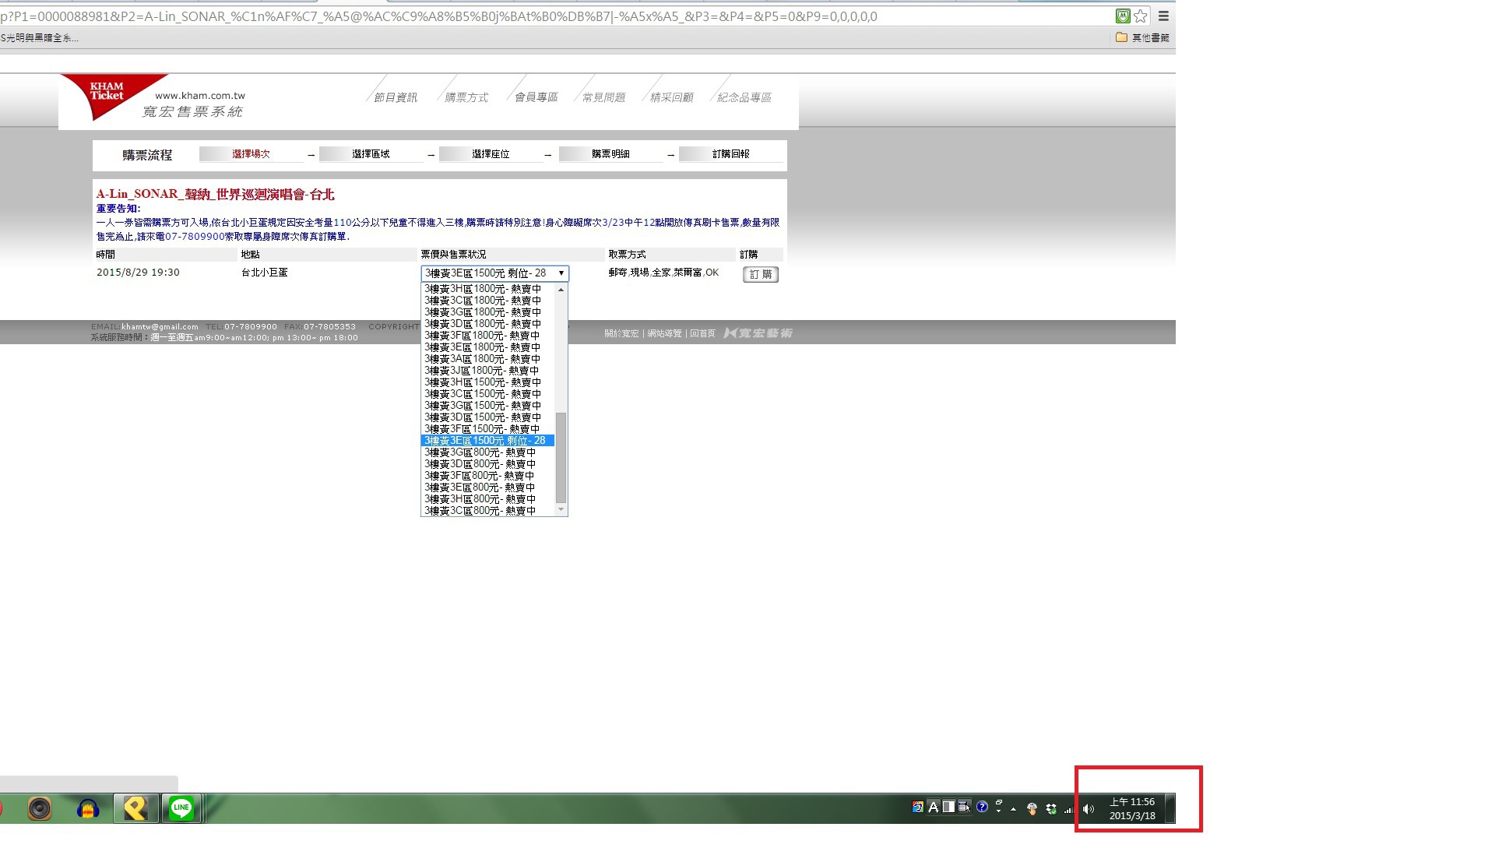Open the LINE app in the taskbar
Viewport: 1495px width, 841px height.
point(181,808)
